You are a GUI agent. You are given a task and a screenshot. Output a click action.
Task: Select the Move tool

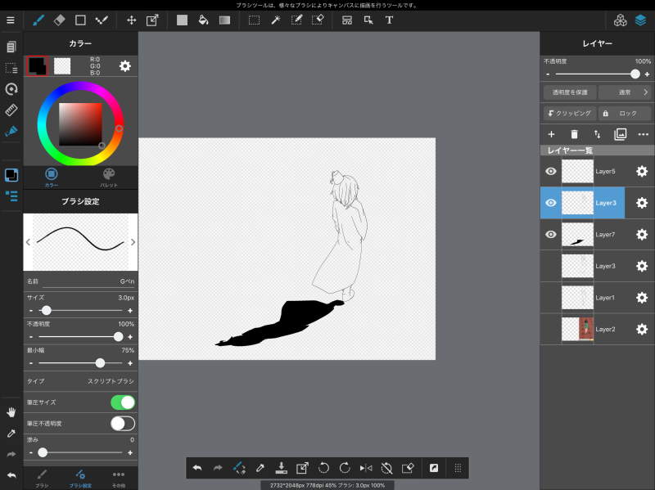(x=132, y=20)
